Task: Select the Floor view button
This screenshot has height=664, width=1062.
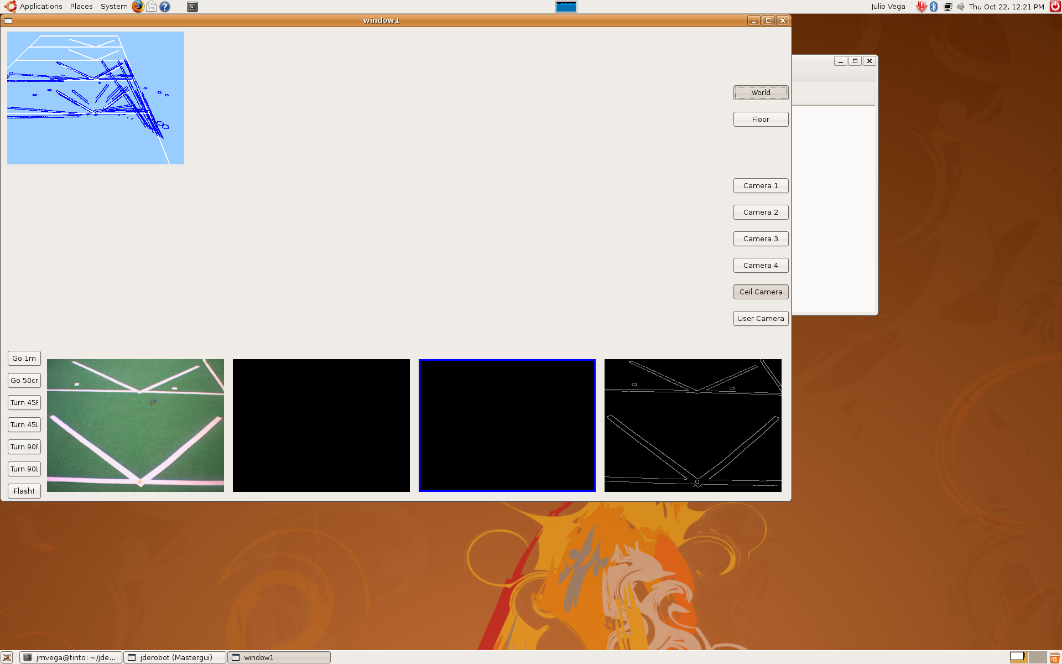Action: point(761,119)
